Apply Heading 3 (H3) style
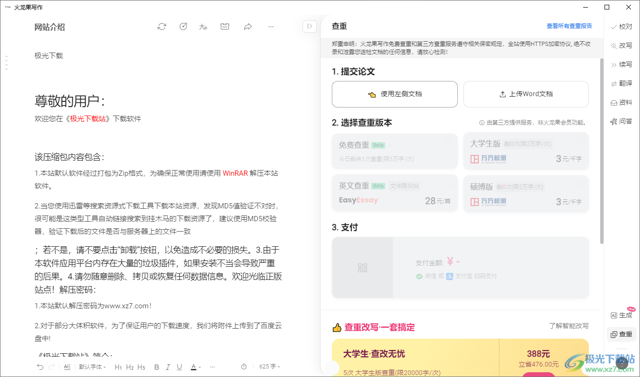This screenshot has width=640, height=377. tap(141, 367)
